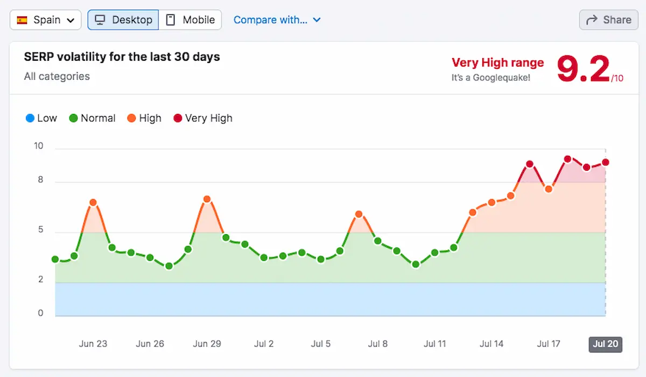Click the last red data point on chart

[606, 162]
